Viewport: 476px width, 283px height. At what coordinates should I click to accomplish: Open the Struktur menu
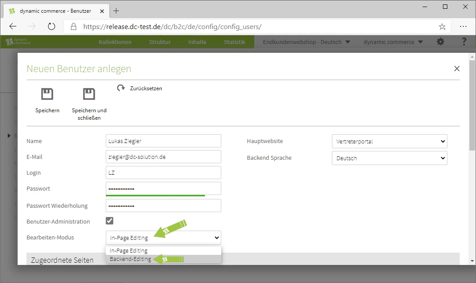tap(160, 42)
